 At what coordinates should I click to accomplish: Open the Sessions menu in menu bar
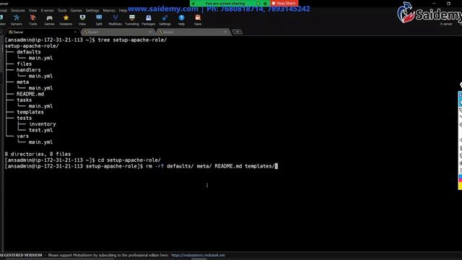coord(18,10)
